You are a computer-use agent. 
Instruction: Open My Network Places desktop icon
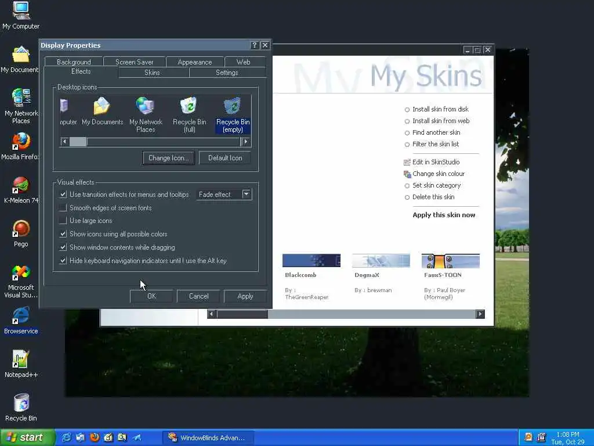[x=21, y=106]
